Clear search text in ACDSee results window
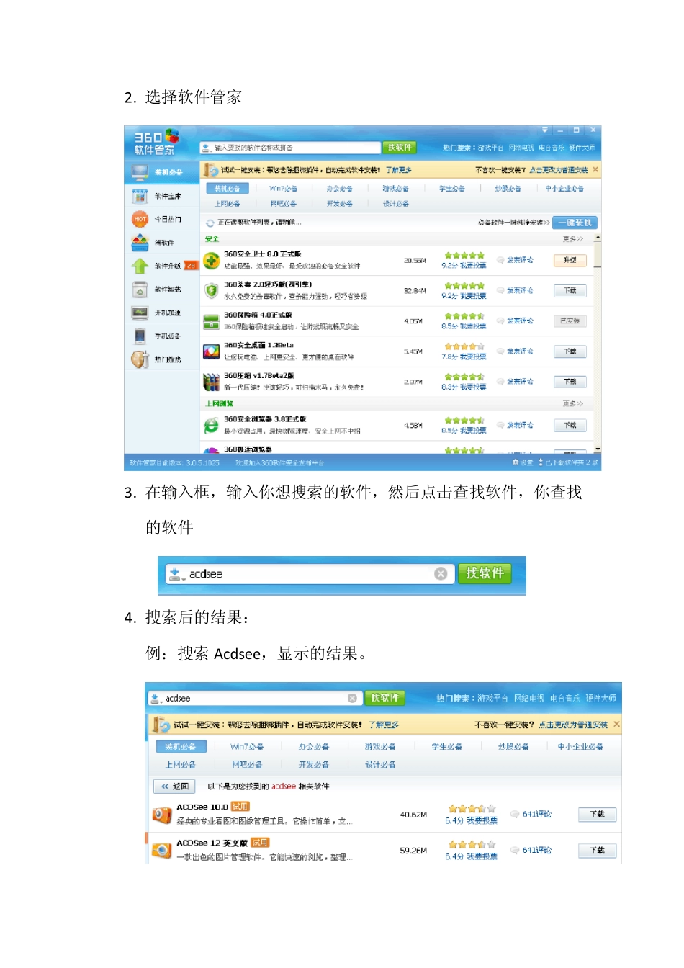The height and width of the screenshot is (968, 684). click(352, 698)
